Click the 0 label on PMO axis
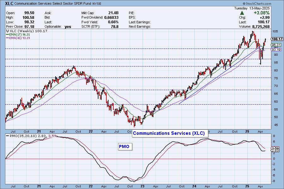 click(274, 159)
